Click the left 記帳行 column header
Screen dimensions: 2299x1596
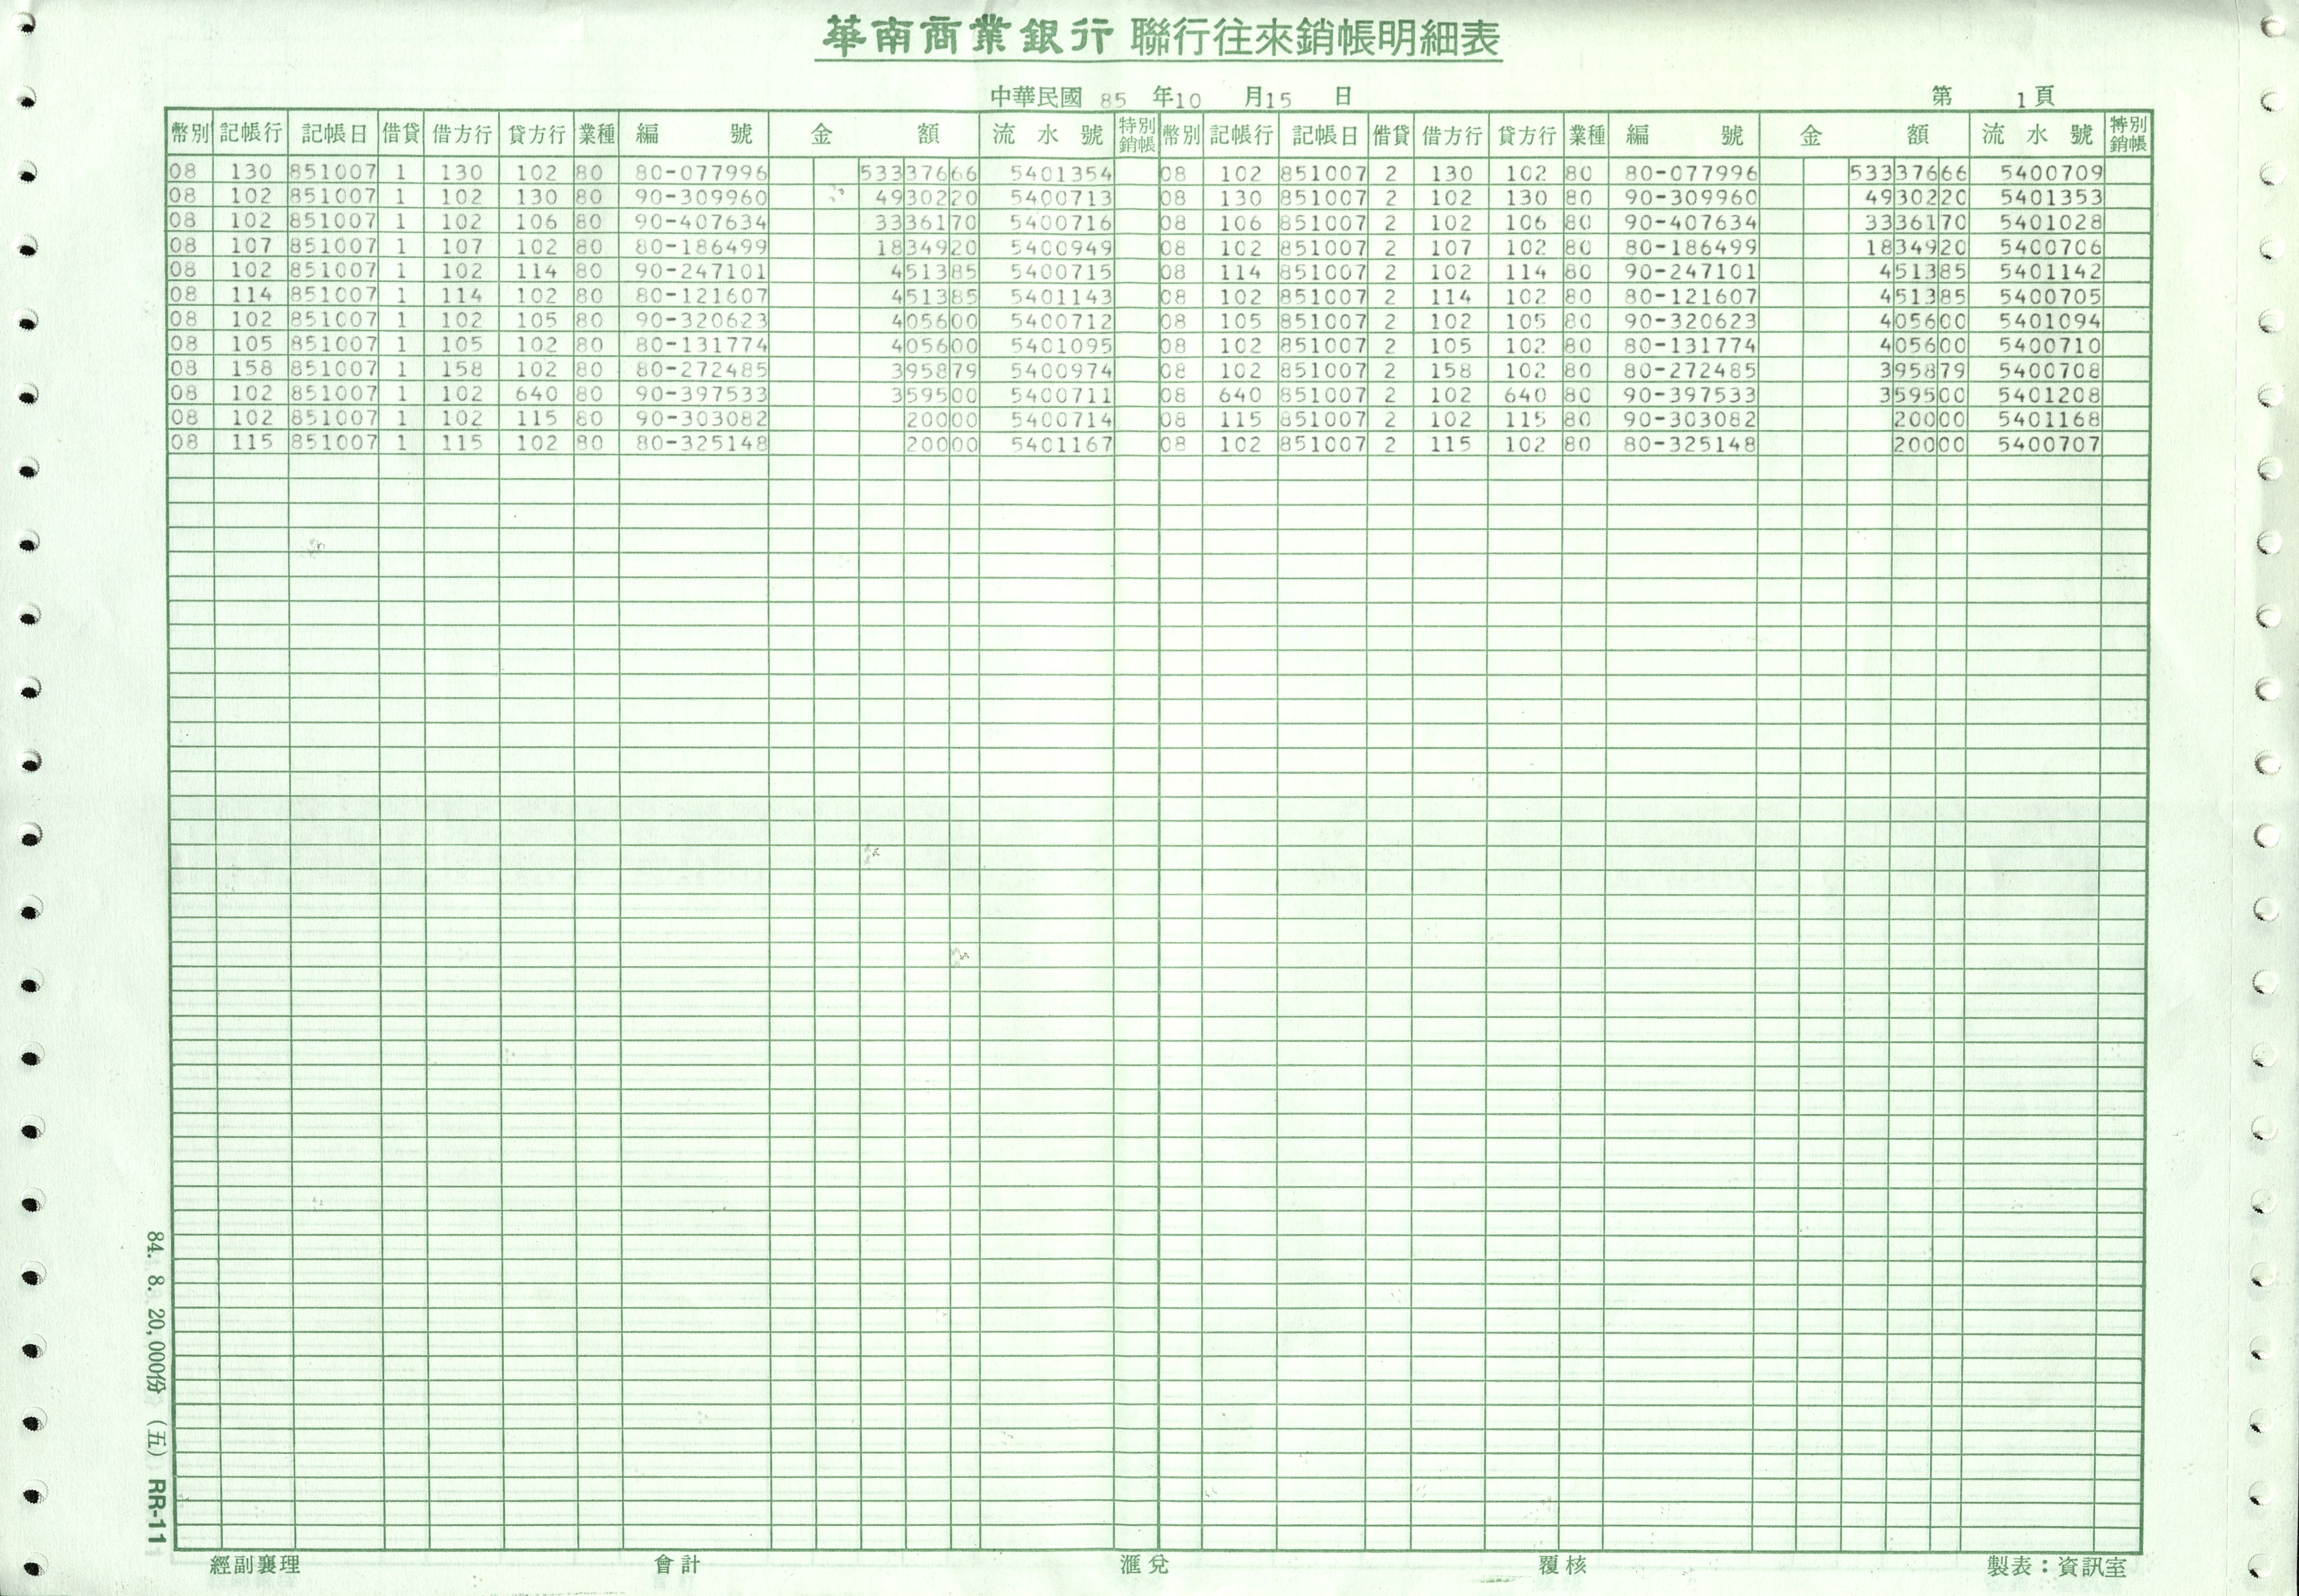click(x=251, y=133)
